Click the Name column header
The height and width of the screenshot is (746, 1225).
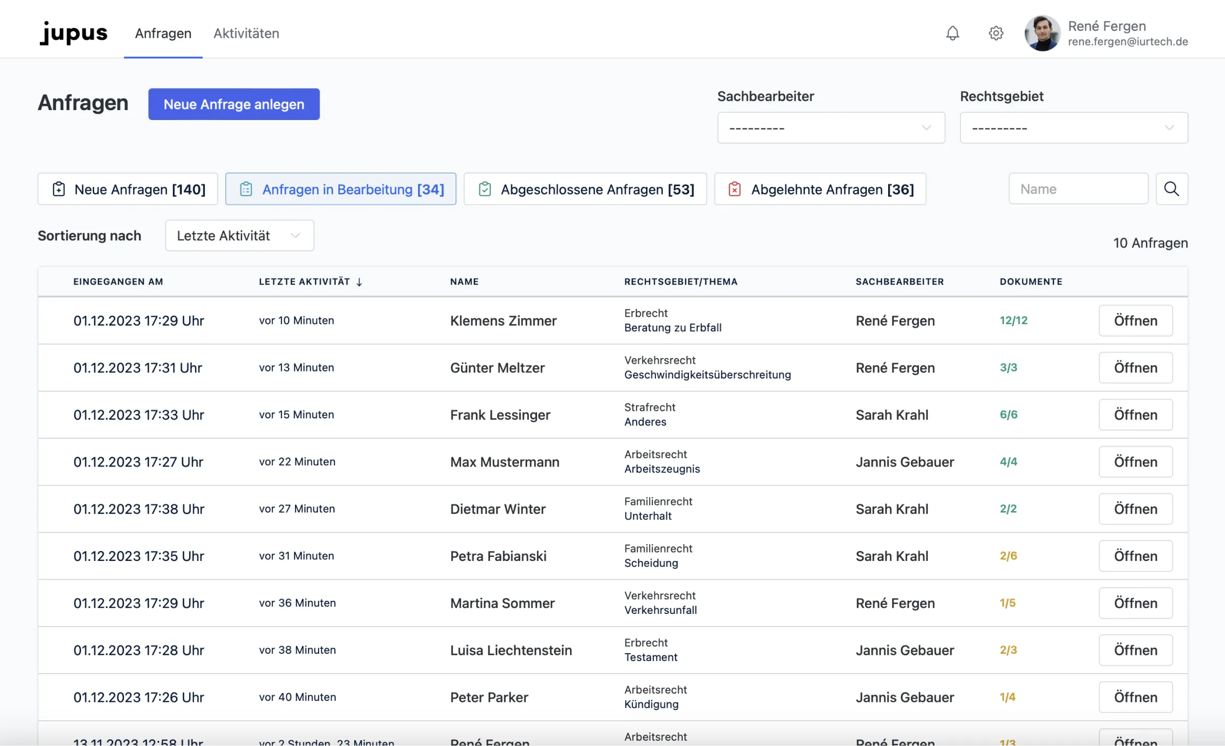coord(464,282)
